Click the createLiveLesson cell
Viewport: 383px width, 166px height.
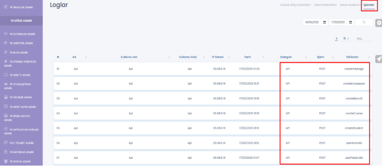tap(354, 84)
